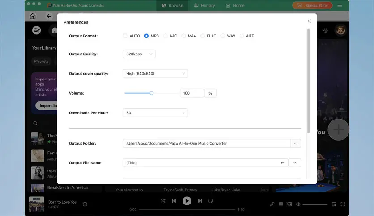Select the Playlists filter chip

[41, 62]
